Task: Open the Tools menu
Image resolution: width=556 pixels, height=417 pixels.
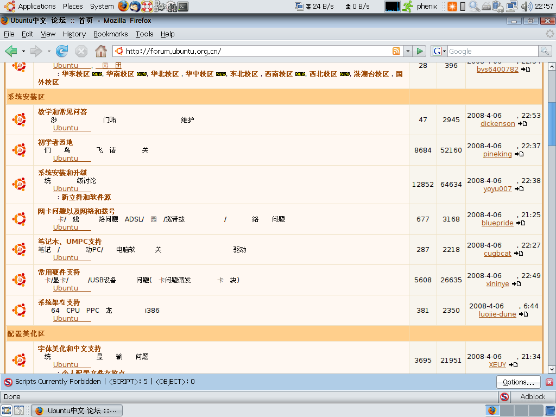Action: tap(144, 34)
